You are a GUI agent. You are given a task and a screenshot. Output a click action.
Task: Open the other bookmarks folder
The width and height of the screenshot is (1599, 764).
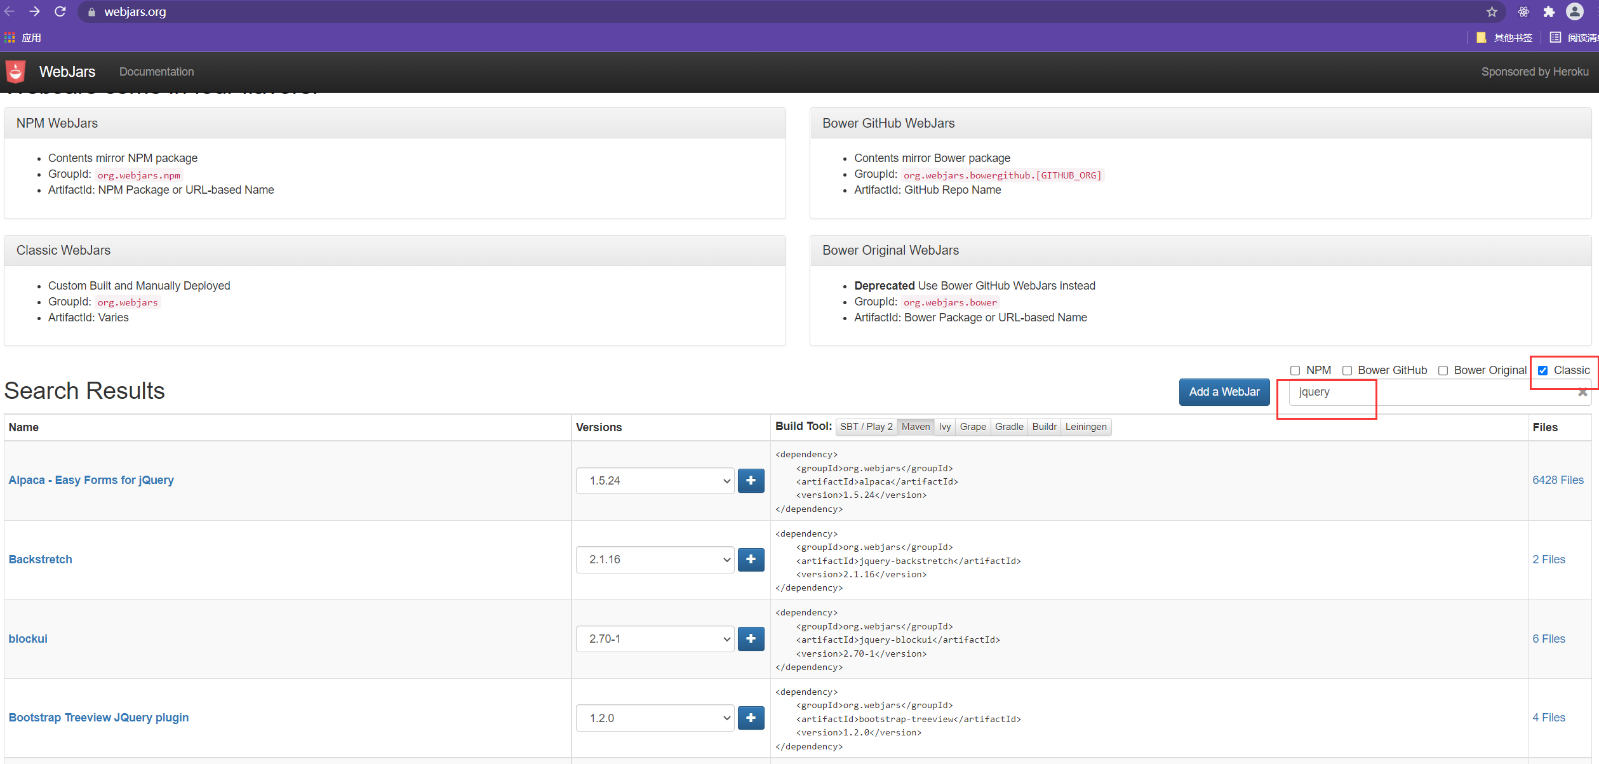(1504, 37)
